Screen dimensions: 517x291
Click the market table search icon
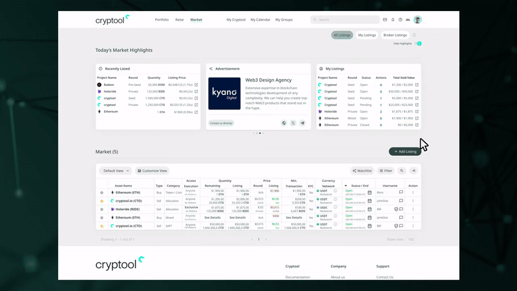point(401,171)
